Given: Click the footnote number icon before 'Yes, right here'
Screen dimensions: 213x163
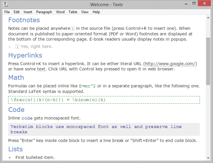Looking at the screenshot, I should (17, 47).
